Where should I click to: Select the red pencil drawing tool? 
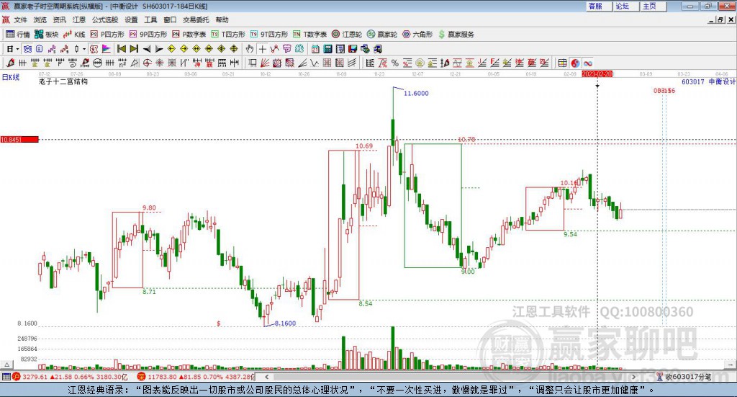[10, 63]
